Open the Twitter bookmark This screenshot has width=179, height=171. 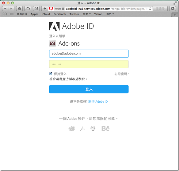tap(74, 14)
